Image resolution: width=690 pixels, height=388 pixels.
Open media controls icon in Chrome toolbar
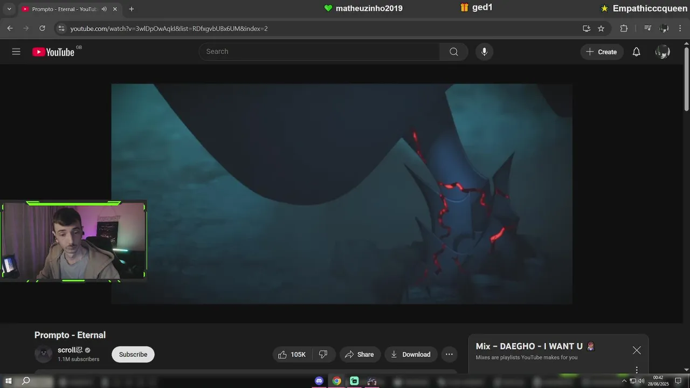[x=648, y=29]
